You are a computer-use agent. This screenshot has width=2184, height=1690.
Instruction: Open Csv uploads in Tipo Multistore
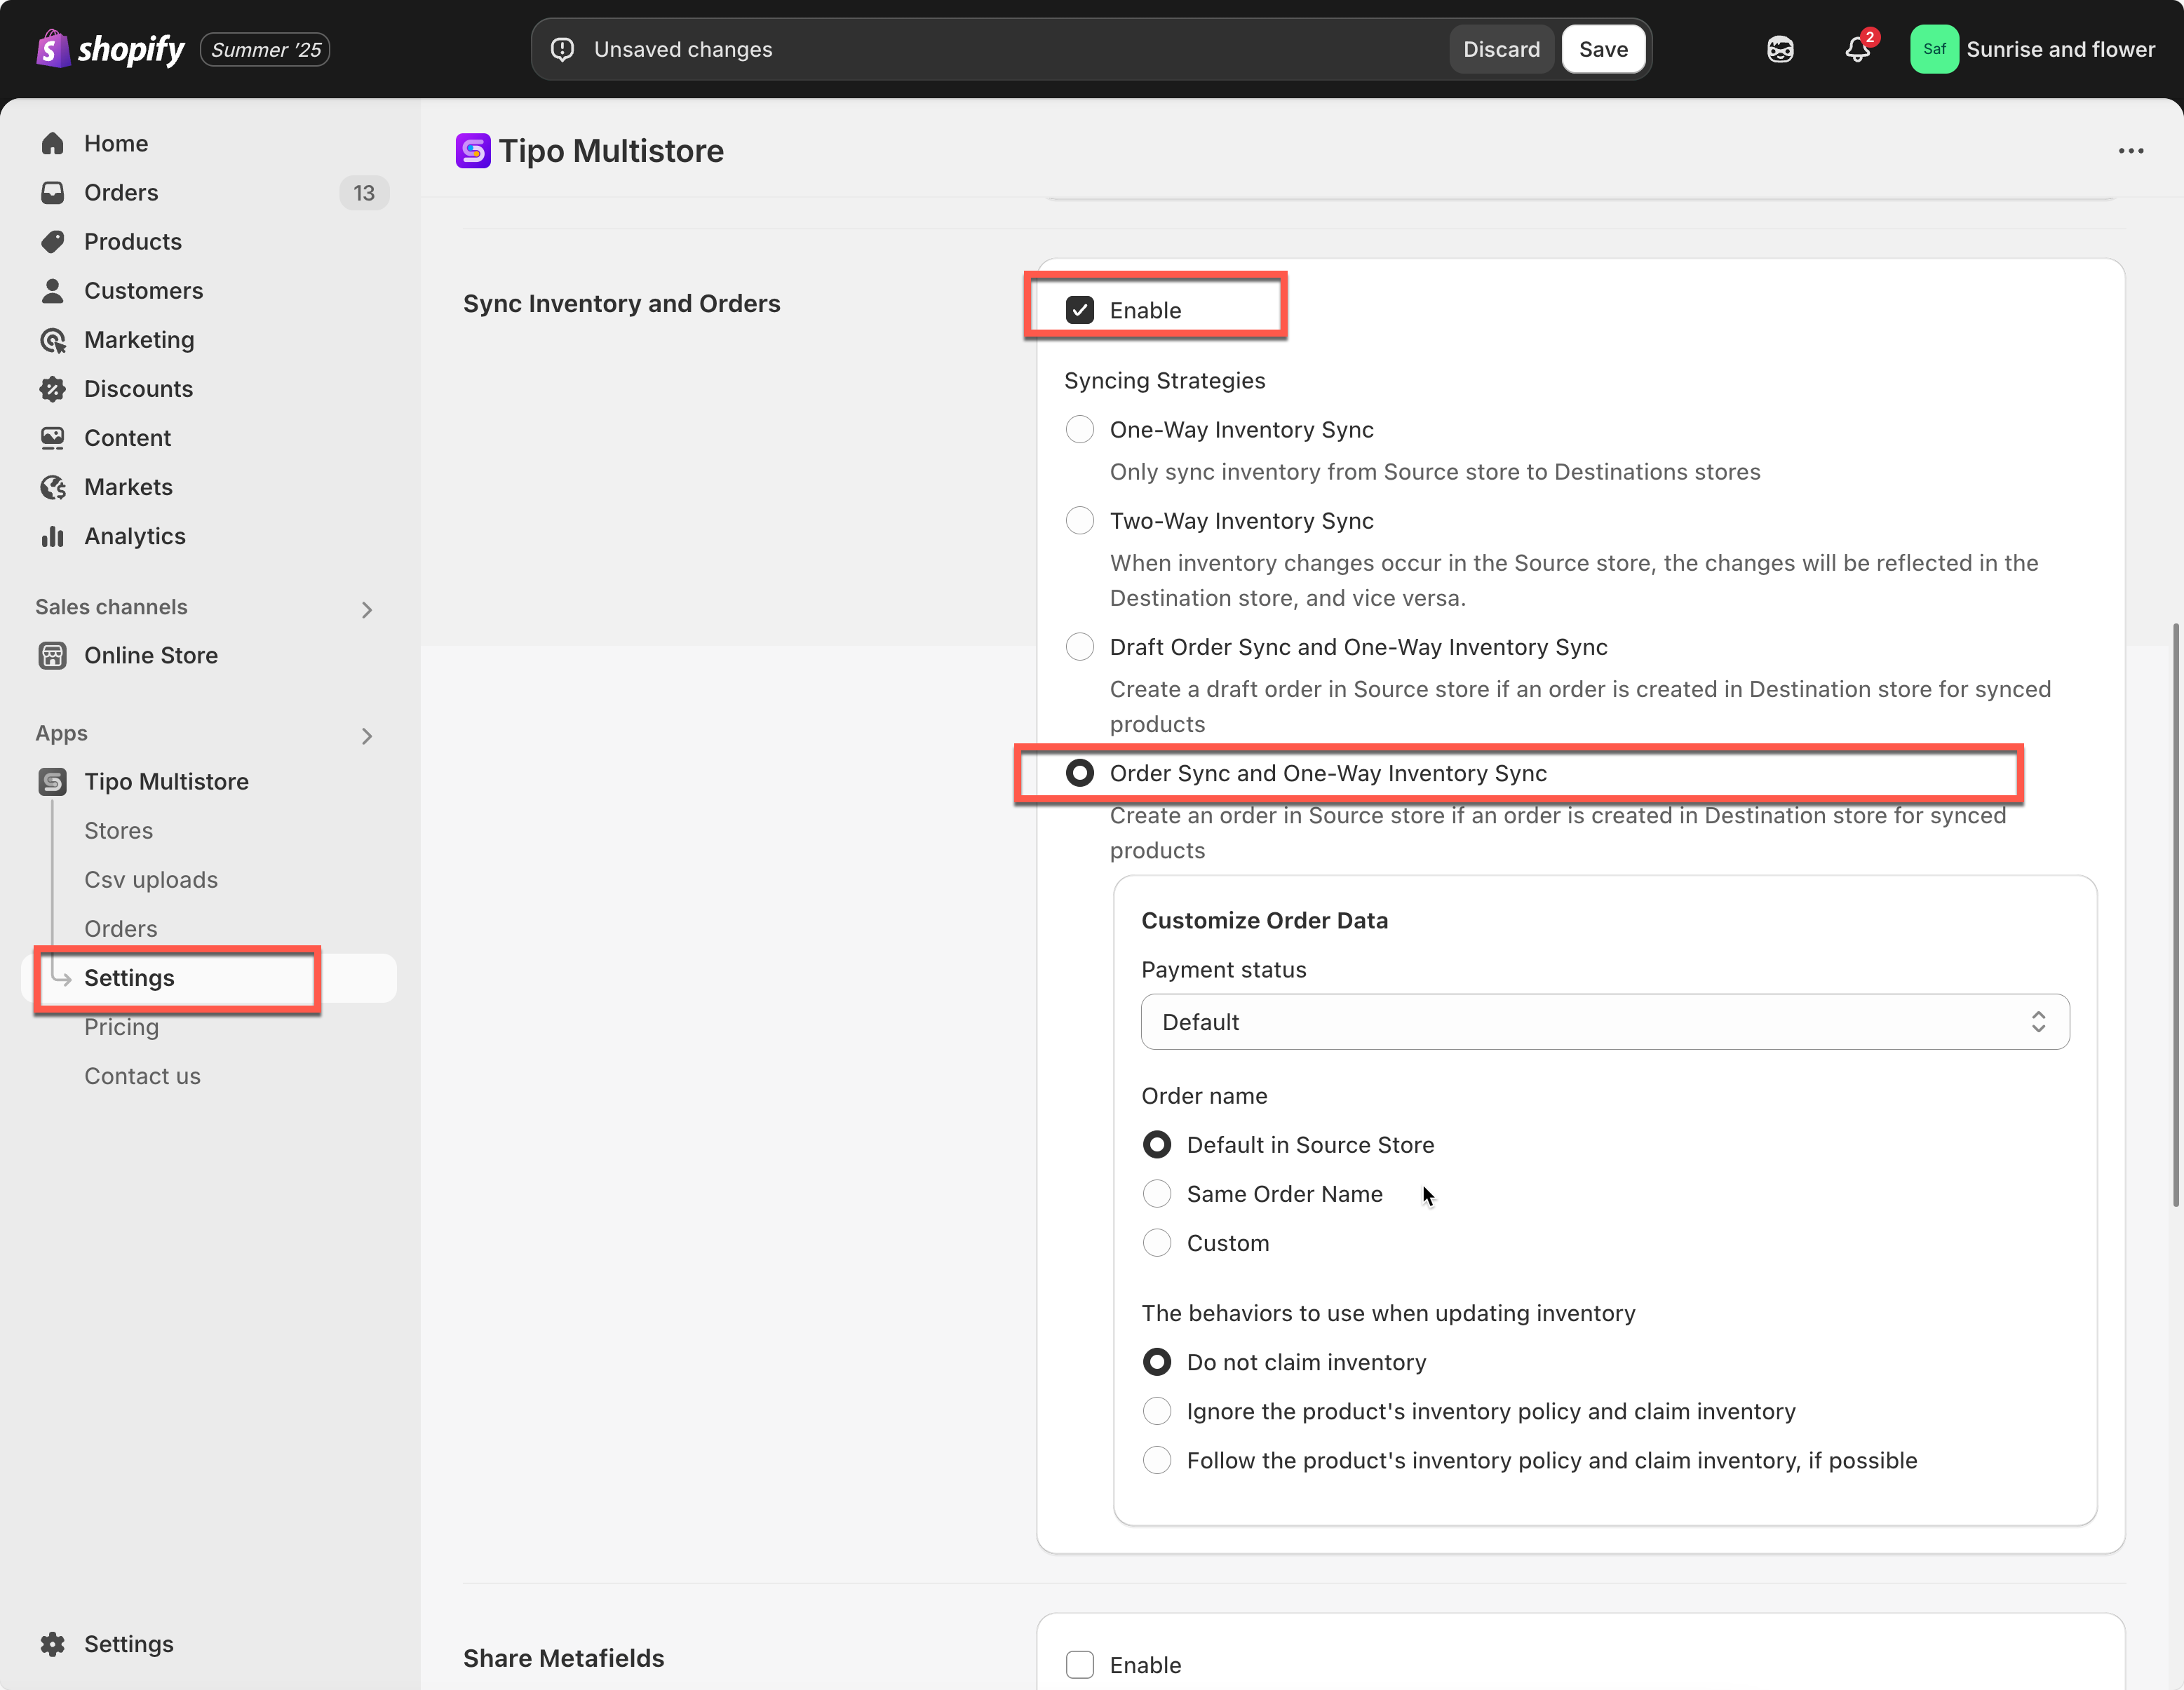(151, 880)
